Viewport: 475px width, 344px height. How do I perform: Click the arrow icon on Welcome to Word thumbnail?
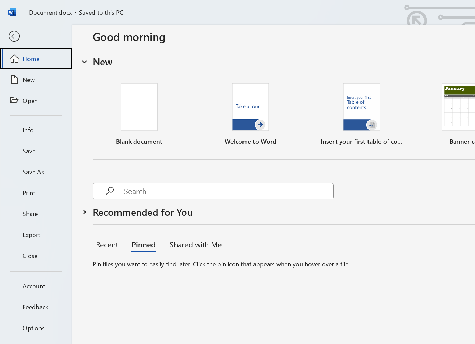260,125
